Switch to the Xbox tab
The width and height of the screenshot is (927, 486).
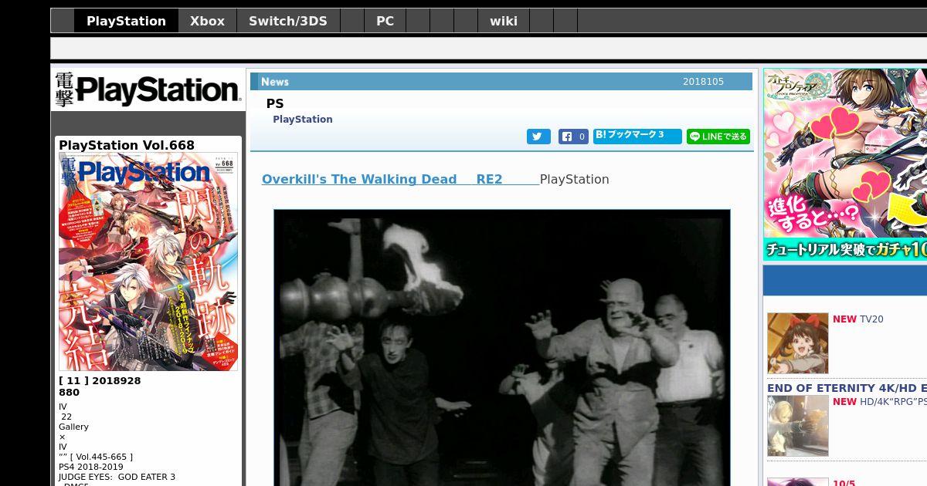click(x=207, y=21)
